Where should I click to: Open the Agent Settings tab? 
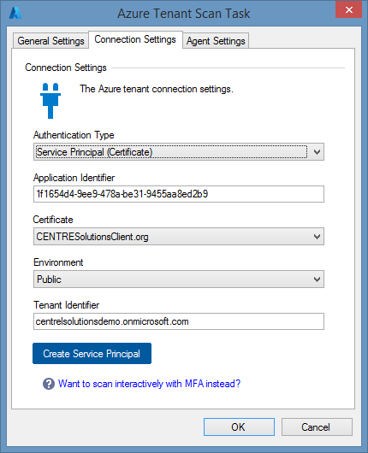[216, 41]
